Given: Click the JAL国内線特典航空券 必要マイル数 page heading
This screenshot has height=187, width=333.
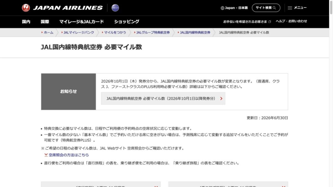Looking at the screenshot, I should pyautogui.click(x=91, y=47).
